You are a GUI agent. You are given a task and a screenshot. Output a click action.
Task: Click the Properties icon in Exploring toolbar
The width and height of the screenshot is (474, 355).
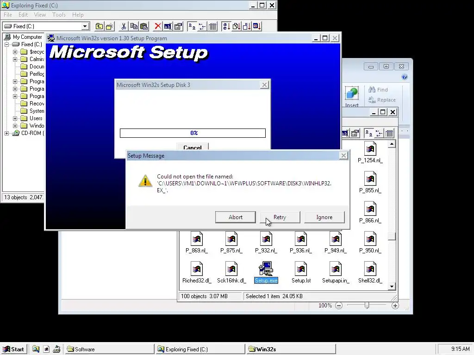click(178, 26)
